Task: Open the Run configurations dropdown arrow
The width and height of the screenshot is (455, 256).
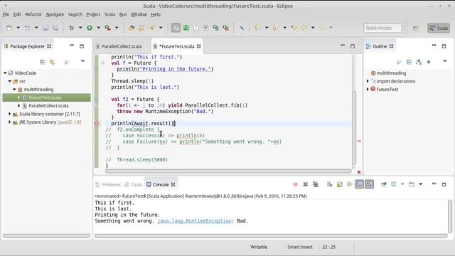Action: coord(98,28)
